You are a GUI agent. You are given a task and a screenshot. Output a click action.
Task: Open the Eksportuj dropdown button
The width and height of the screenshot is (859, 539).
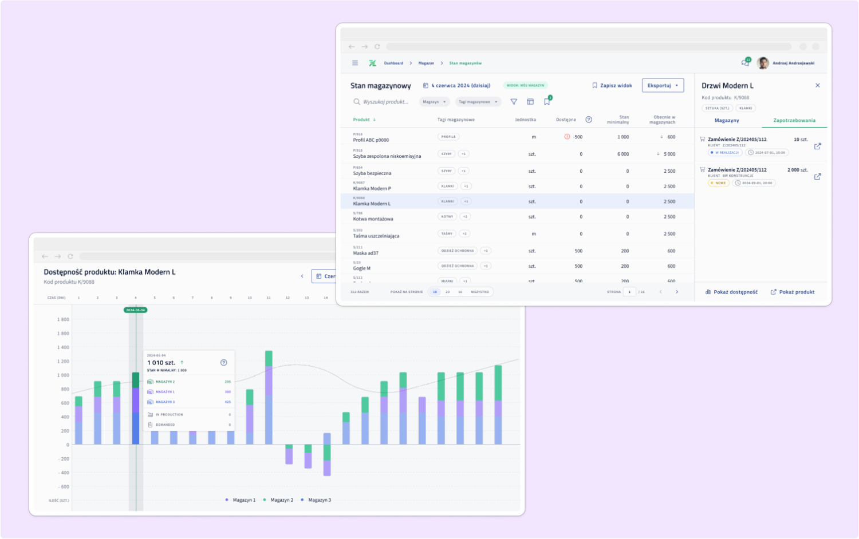[663, 85]
